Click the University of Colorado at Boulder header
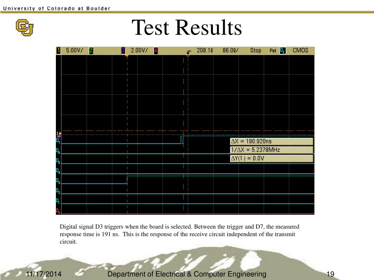 (x=57, y=8)
